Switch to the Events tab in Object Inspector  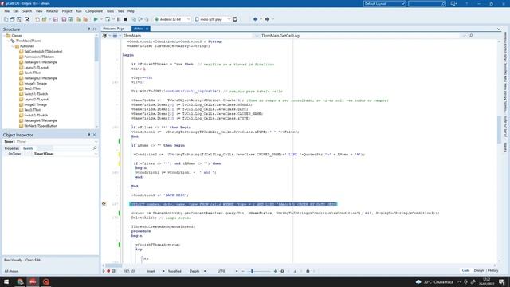[29, 148]
